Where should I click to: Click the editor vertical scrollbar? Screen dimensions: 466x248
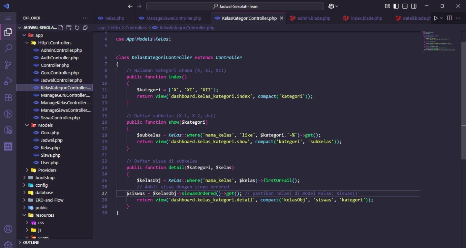(x=463, y=100)
